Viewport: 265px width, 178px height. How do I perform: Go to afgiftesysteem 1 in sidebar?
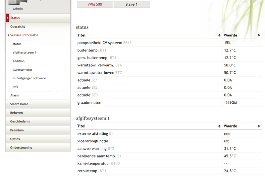(24, 53)
